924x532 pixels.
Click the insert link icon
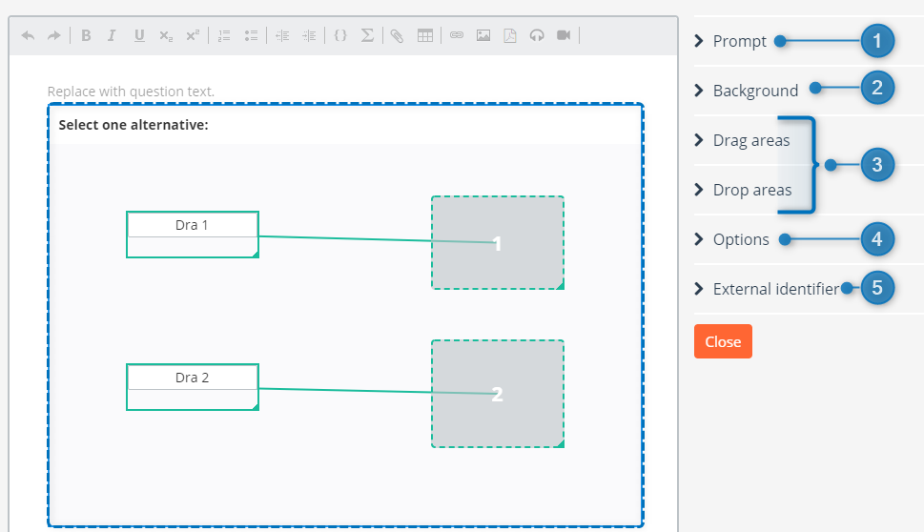click(x=456, y=35)
